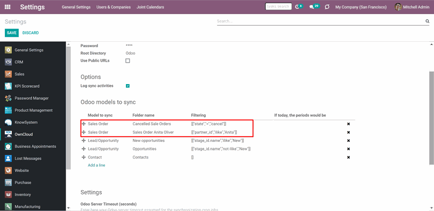Click the settings Search field

(320, 21)
